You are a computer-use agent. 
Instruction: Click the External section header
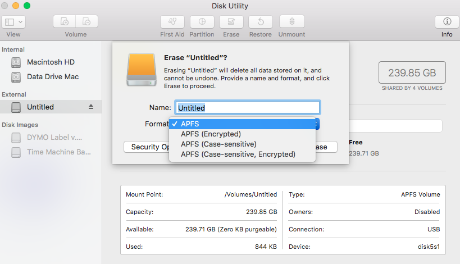[14, 94]
